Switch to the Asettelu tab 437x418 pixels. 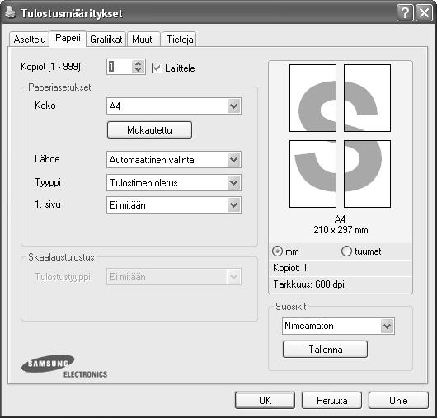30,40
